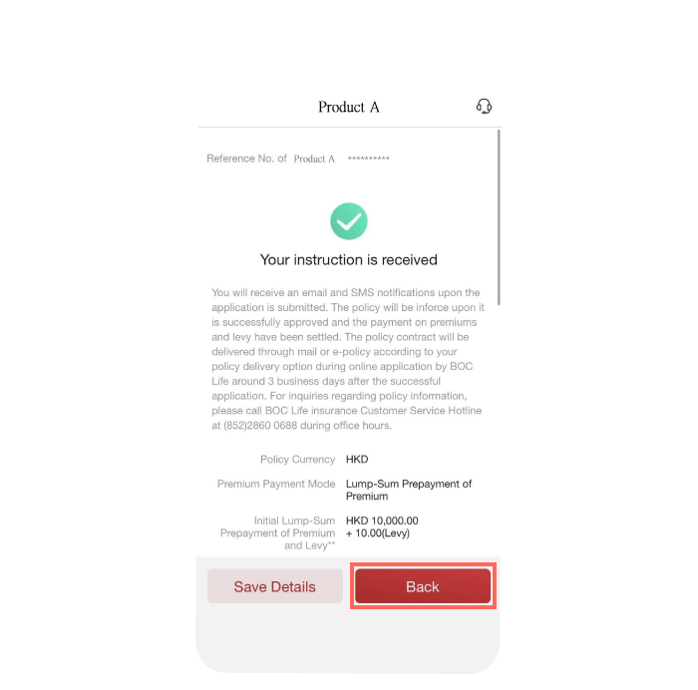Save Details of this instruction
This screenshot has width=698, height=690.
tap(274, 586)
